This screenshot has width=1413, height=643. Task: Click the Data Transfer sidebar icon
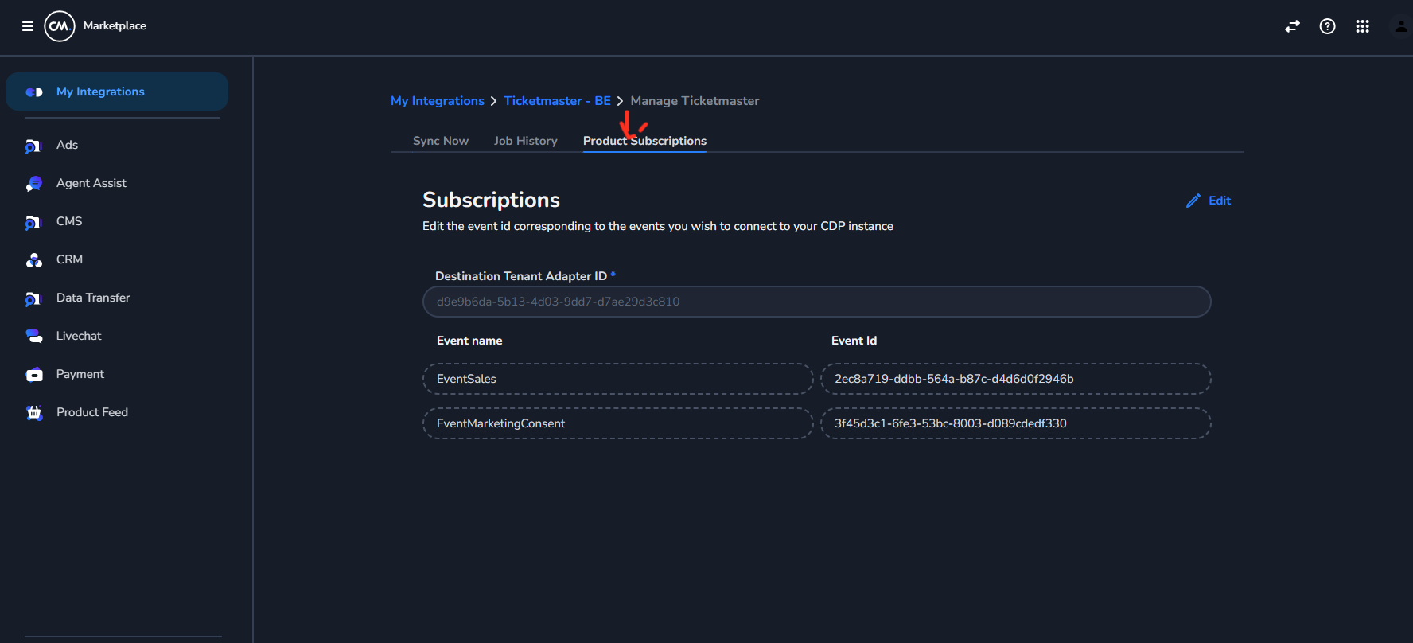[x=33, y=299]
